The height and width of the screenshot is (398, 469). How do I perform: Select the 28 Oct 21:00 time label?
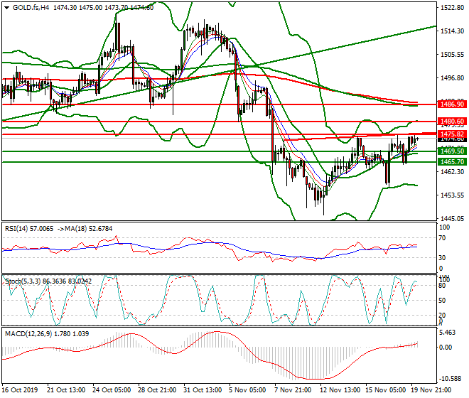tap(157, 390)
